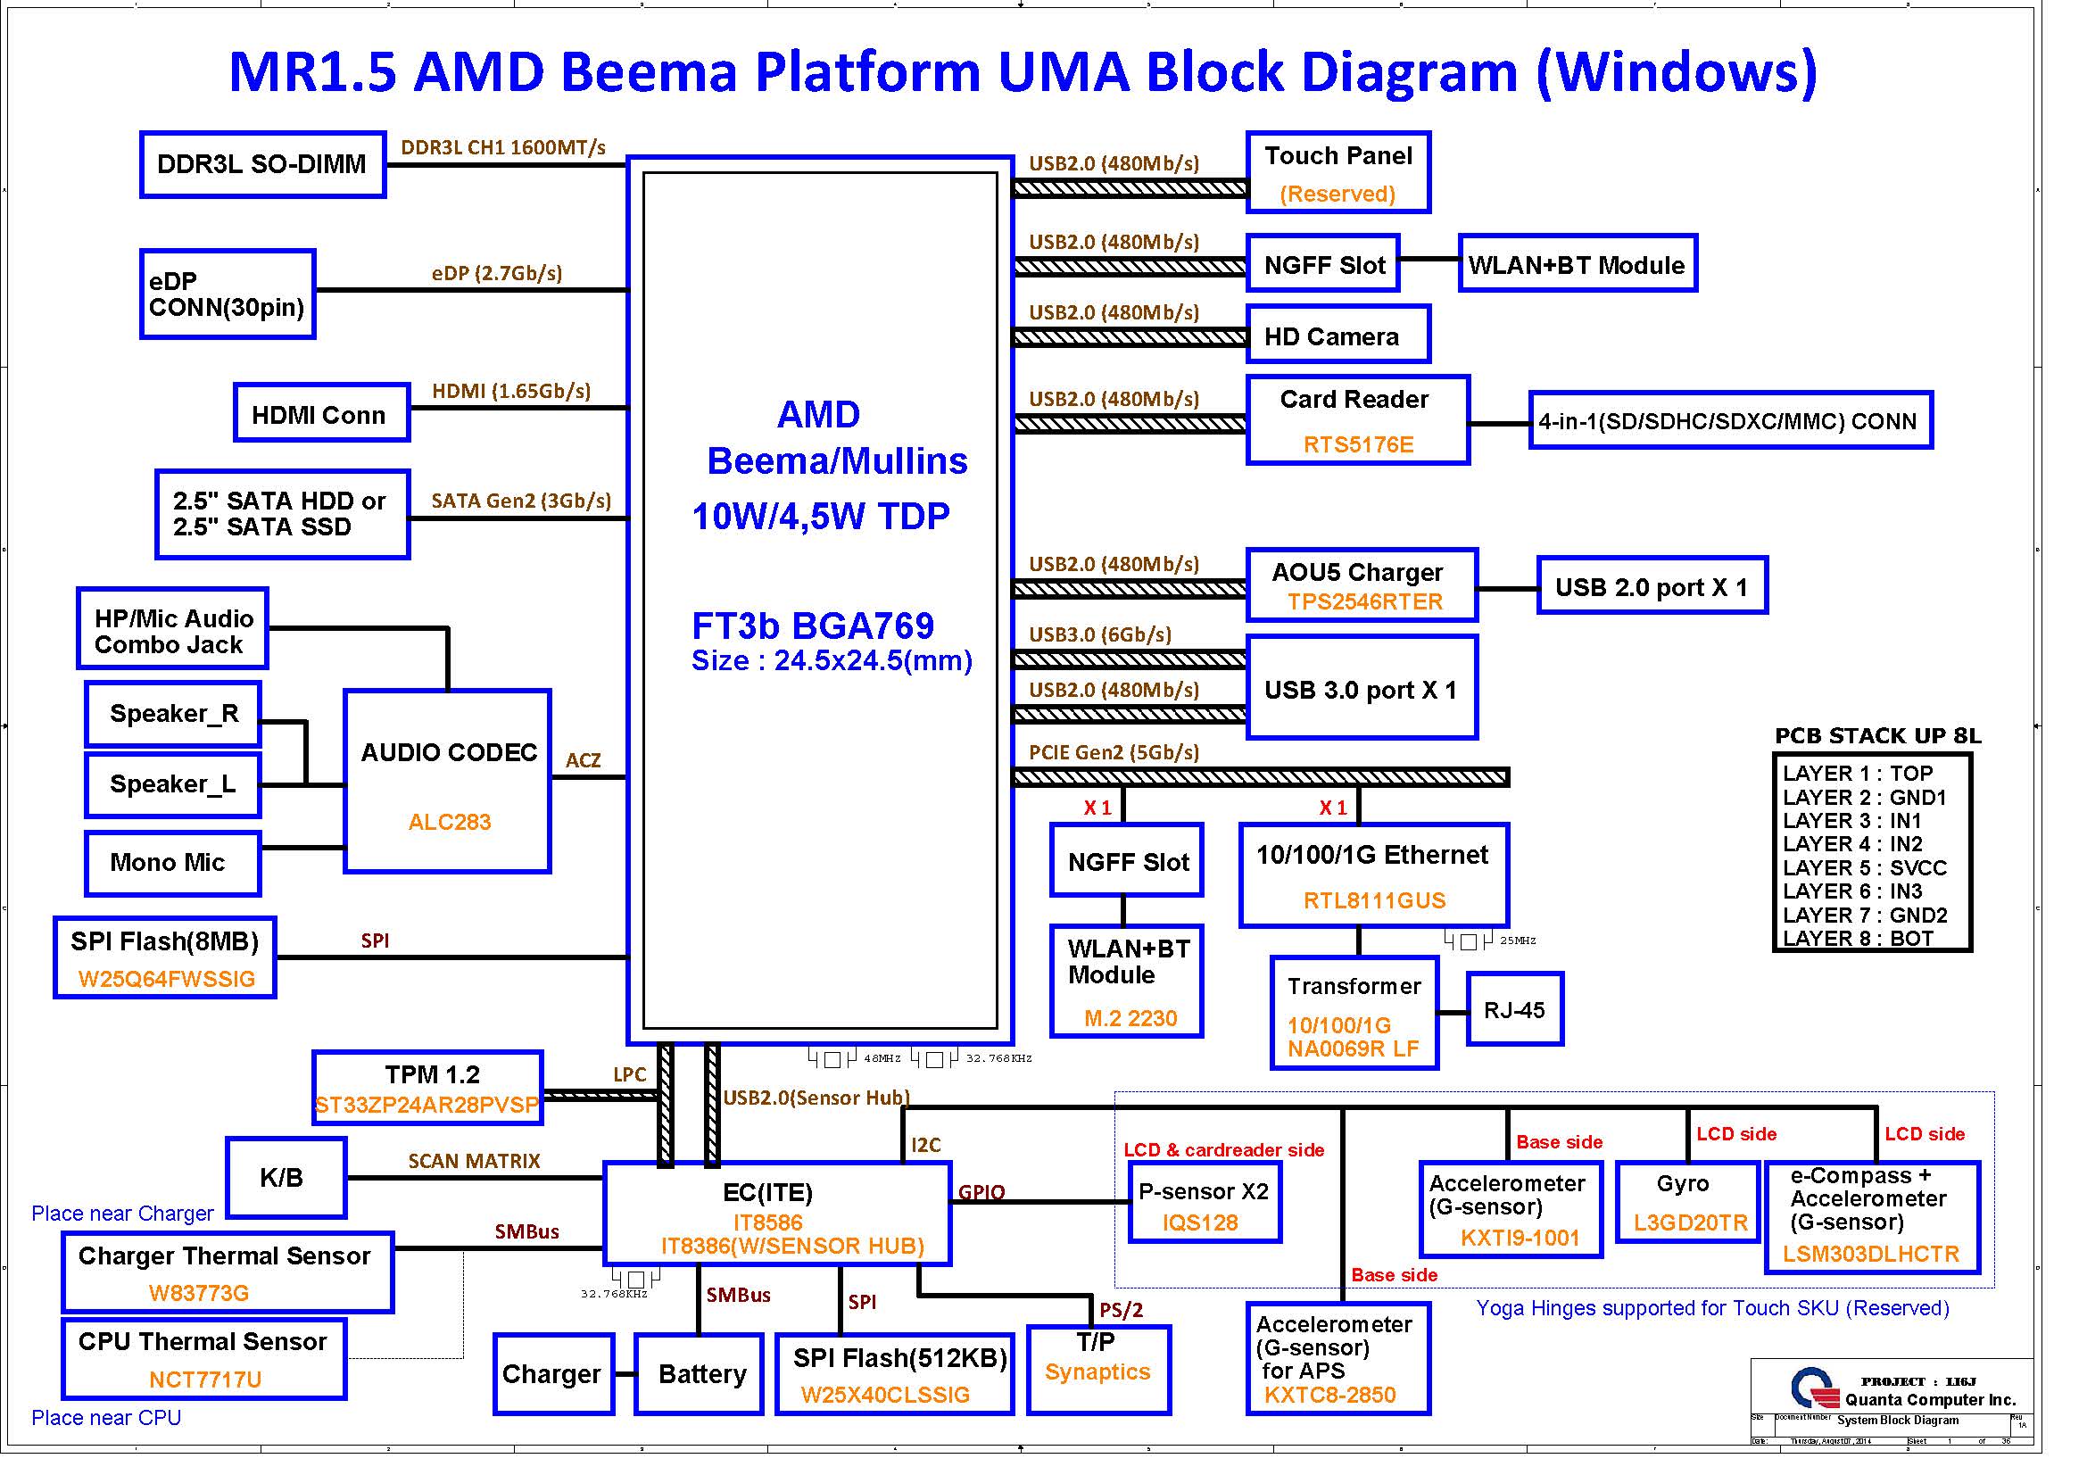
Task: Click the "PCIE Gen2 (5Gb/s)" bus label
Action: click(1114, 752)
